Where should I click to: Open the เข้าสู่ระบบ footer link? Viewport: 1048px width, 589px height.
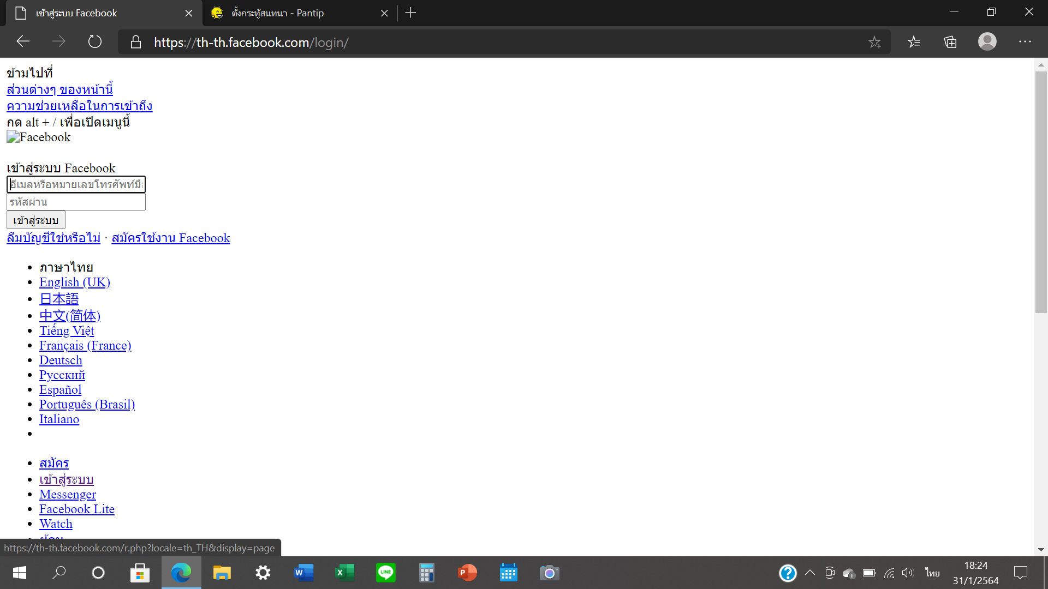click(x=67, y=479)
